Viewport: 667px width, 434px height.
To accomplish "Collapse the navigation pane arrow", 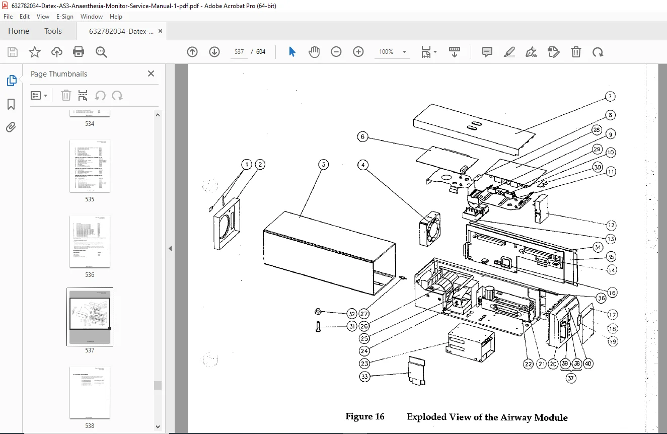I will tap(170, 248).
